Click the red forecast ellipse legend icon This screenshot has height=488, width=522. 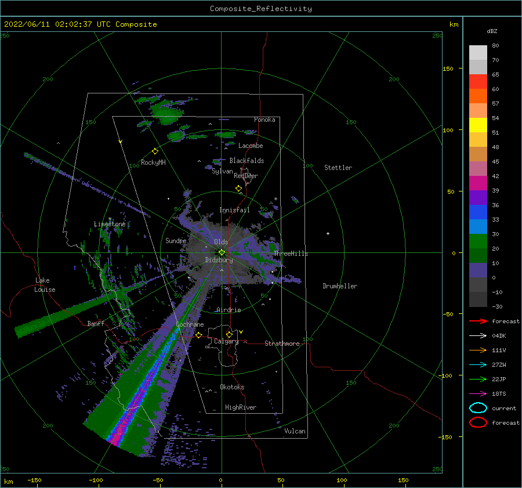point(478,422)
